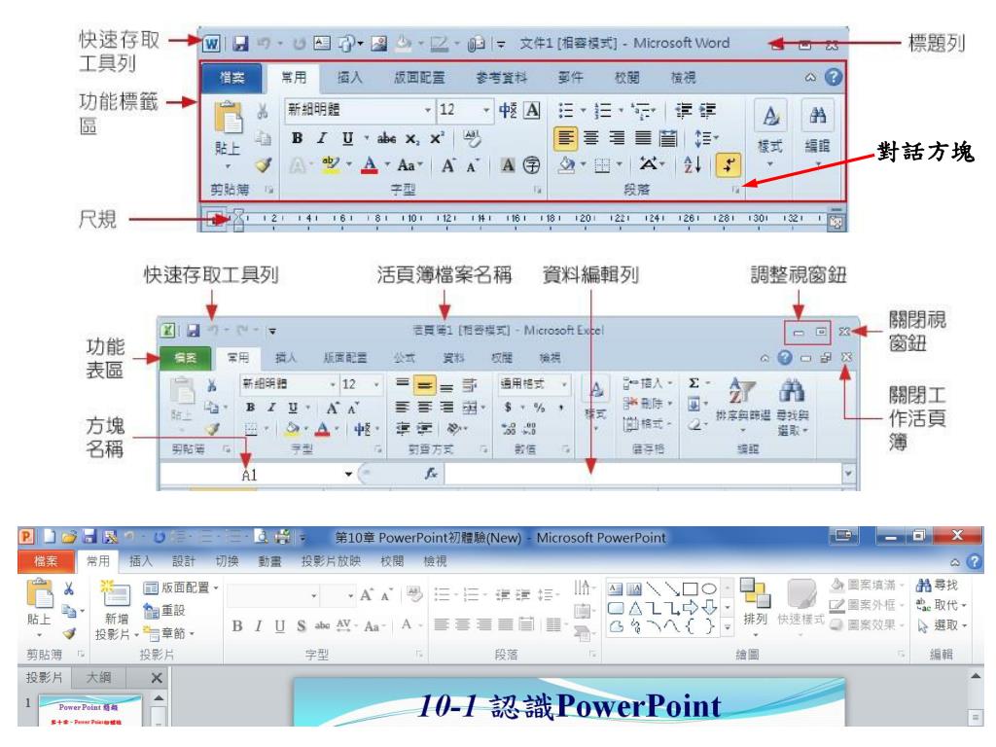Click the 排列 arrange icon in PowerPoint
996x747 pixels.
755,593
